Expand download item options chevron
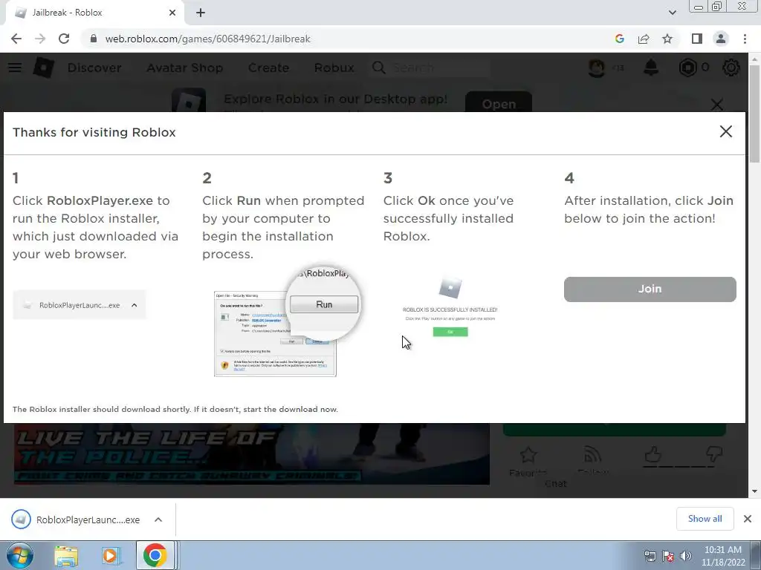The image size is (761, 570). click(158, 520)
